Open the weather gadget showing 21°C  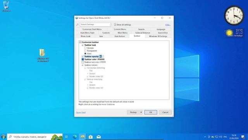(x=234, y=33)
